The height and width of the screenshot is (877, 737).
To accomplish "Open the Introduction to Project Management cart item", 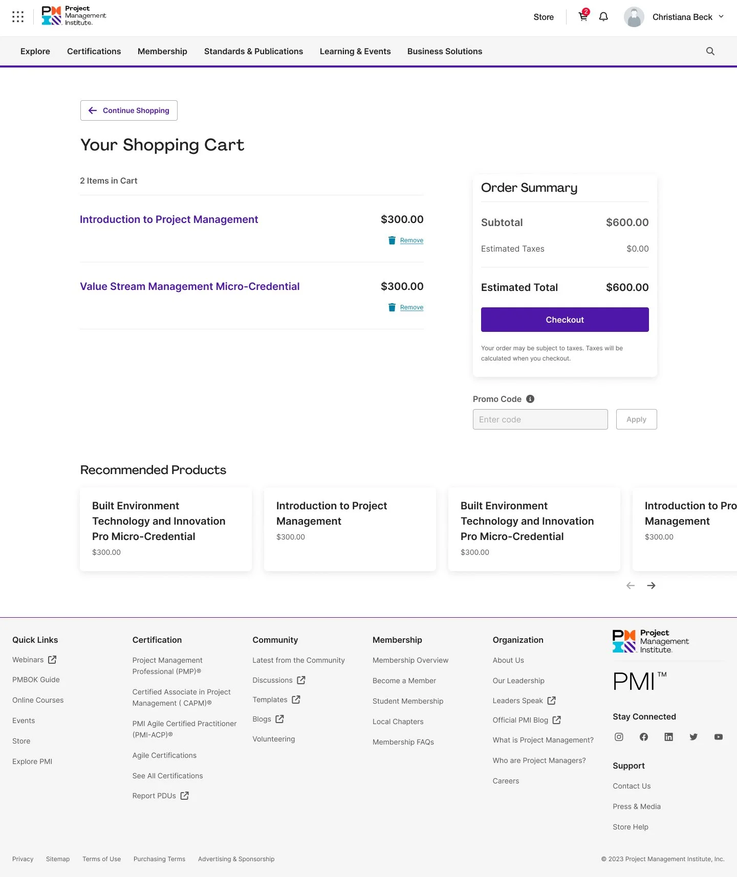I will [x=169, y=219].
